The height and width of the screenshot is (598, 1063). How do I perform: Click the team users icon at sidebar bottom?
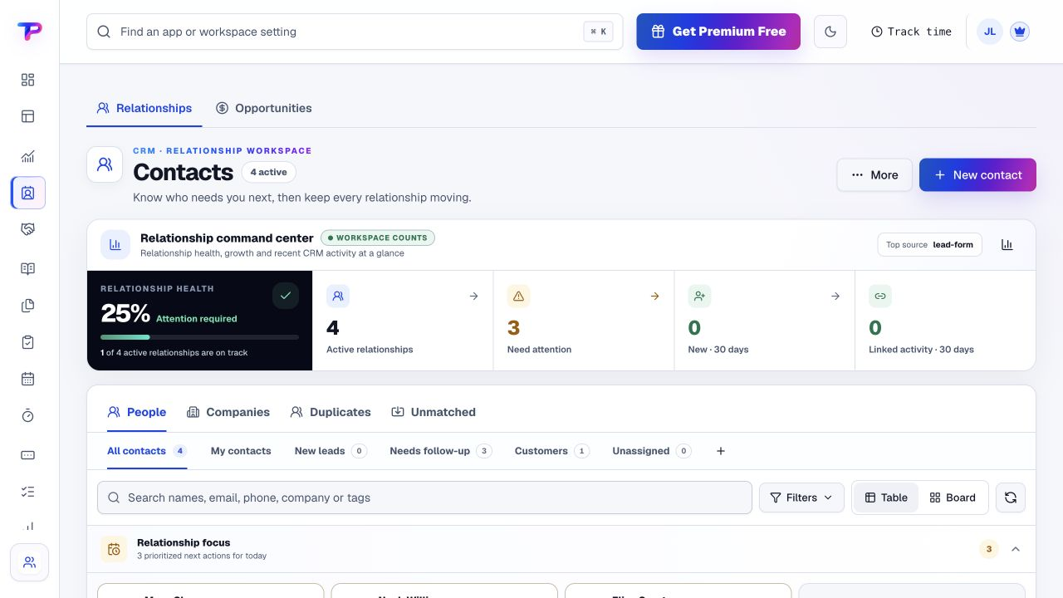coord(29,562)
